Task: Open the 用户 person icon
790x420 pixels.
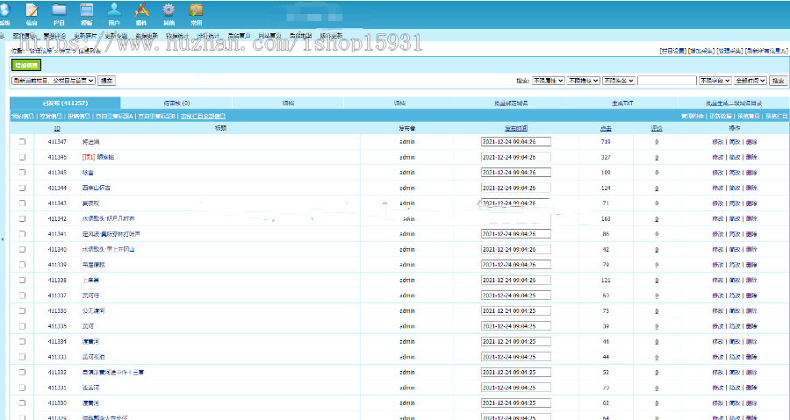Action: coord(114,14)
